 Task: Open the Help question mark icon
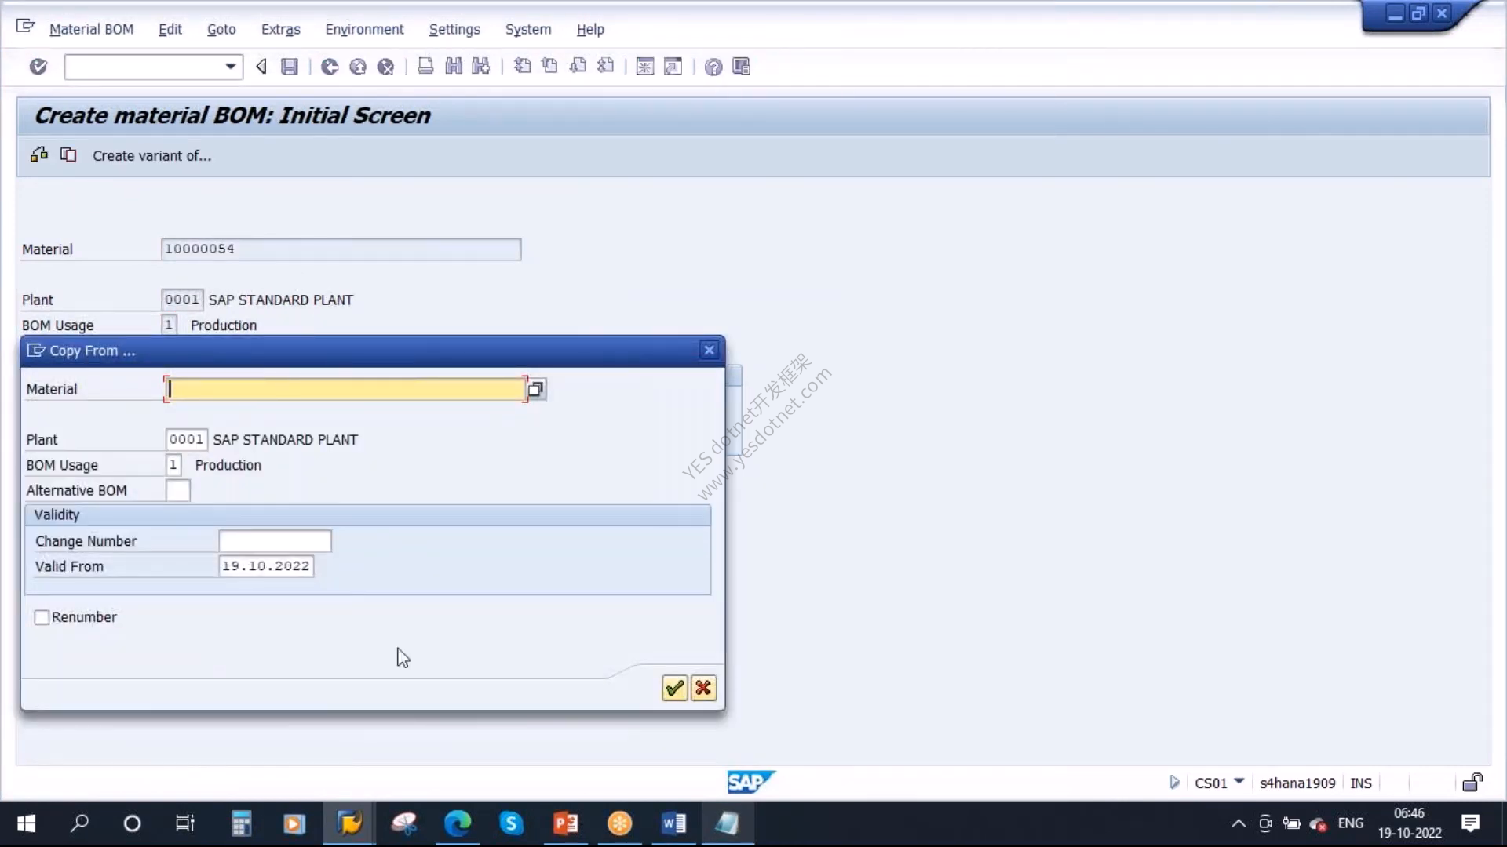coord(713,67)
